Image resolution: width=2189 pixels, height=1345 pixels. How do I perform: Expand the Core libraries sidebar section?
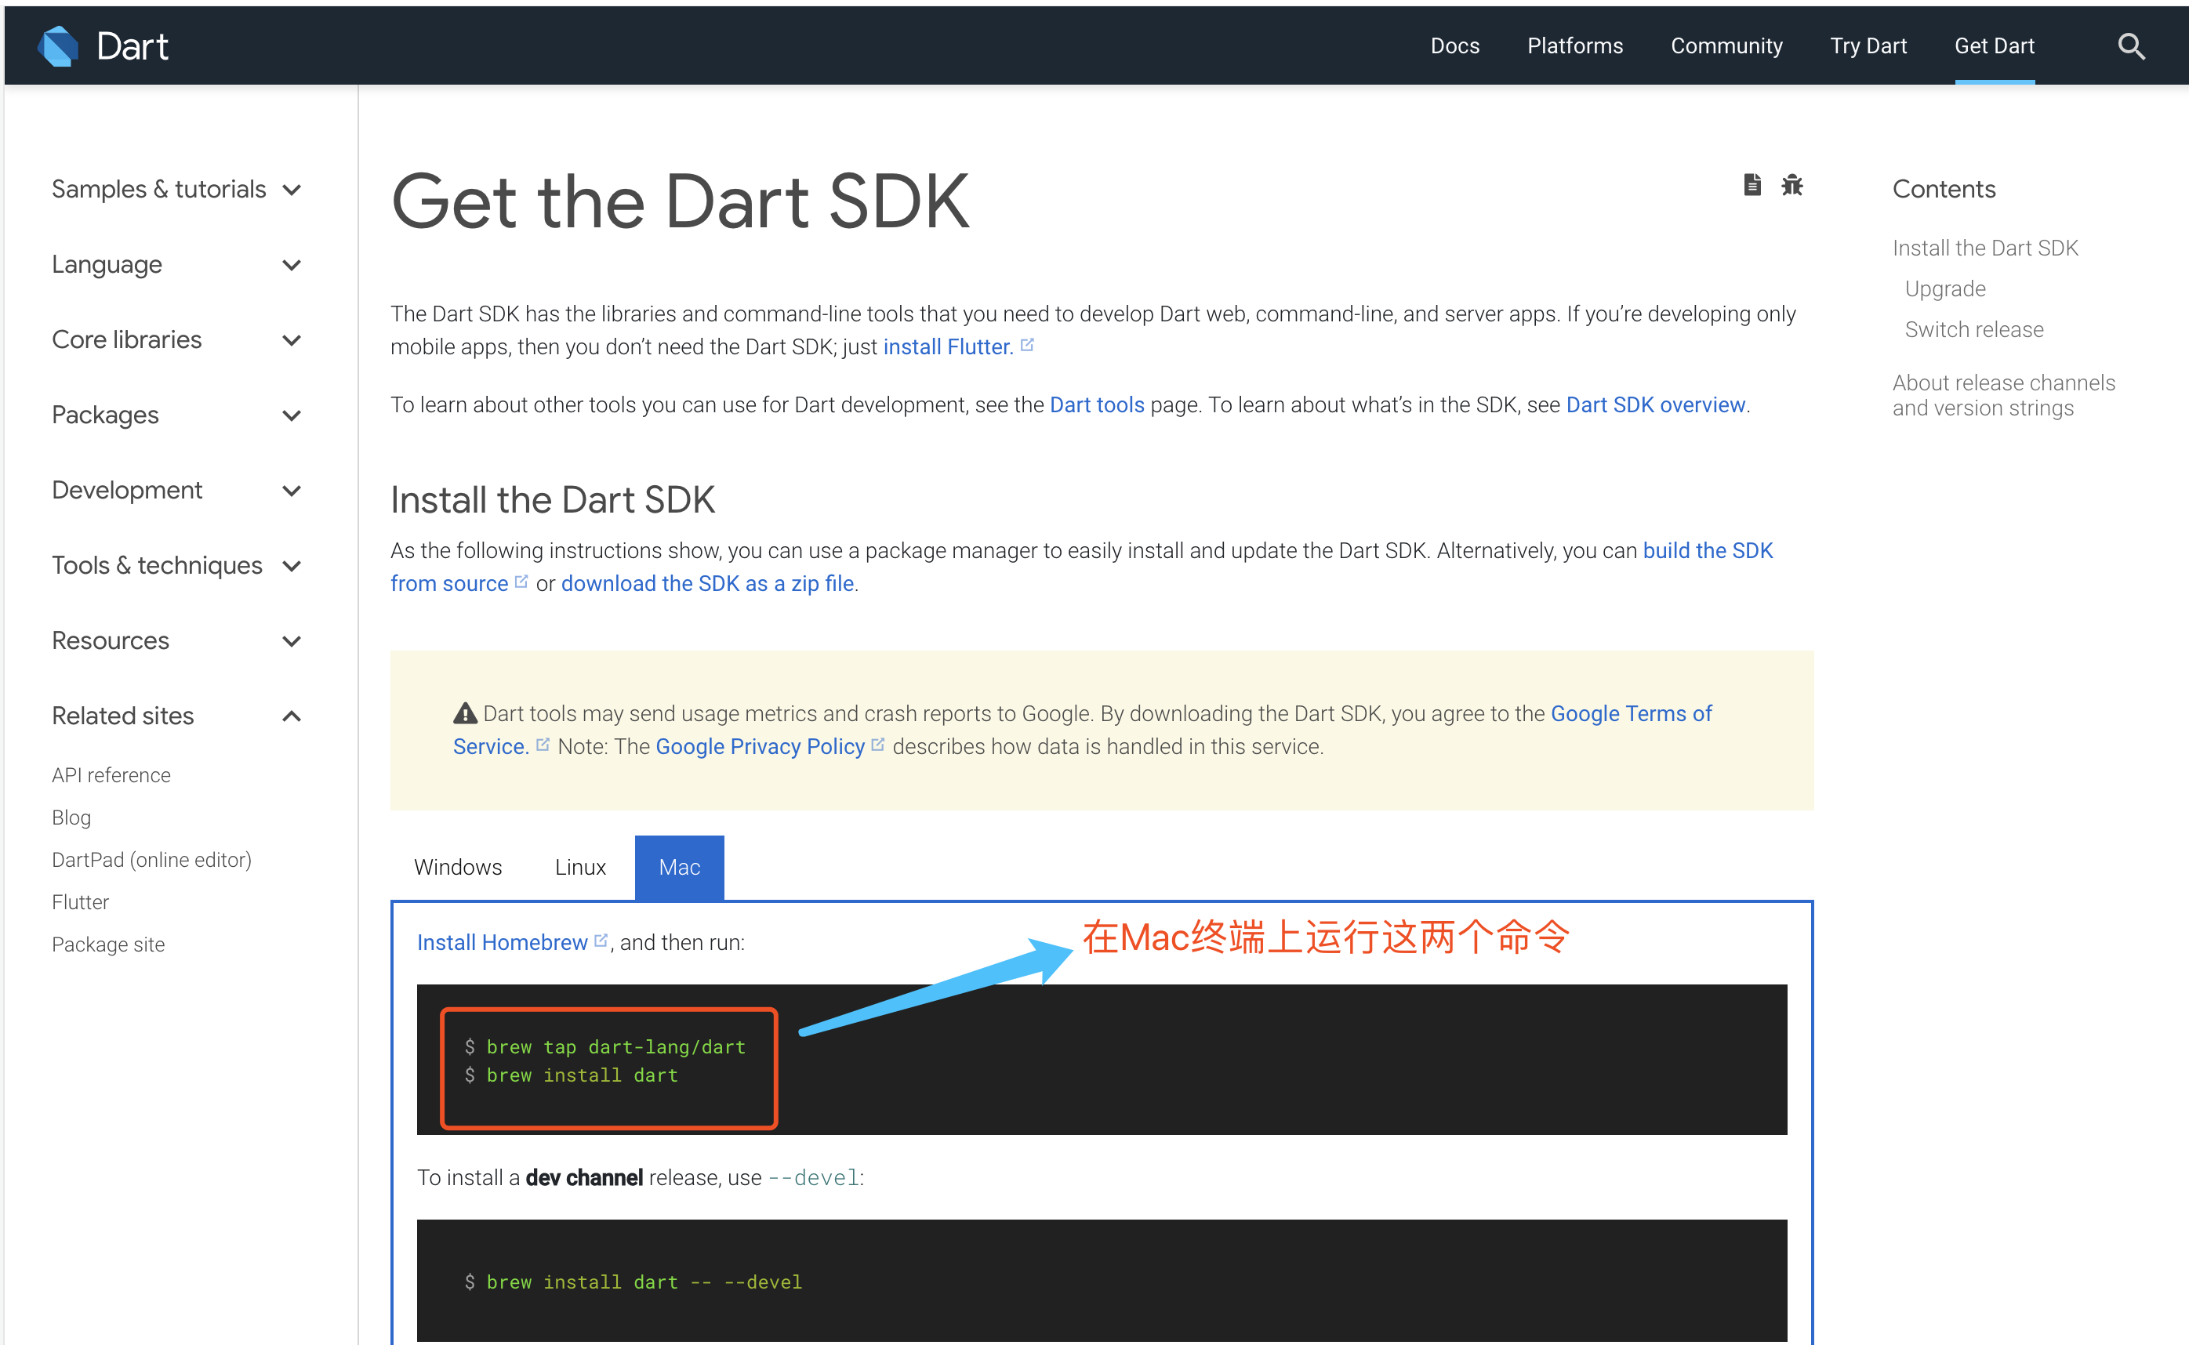click(291, 340)
